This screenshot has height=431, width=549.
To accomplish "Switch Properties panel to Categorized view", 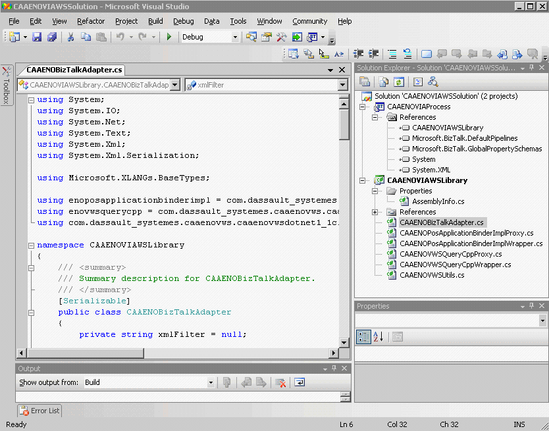I will [363, 337].
